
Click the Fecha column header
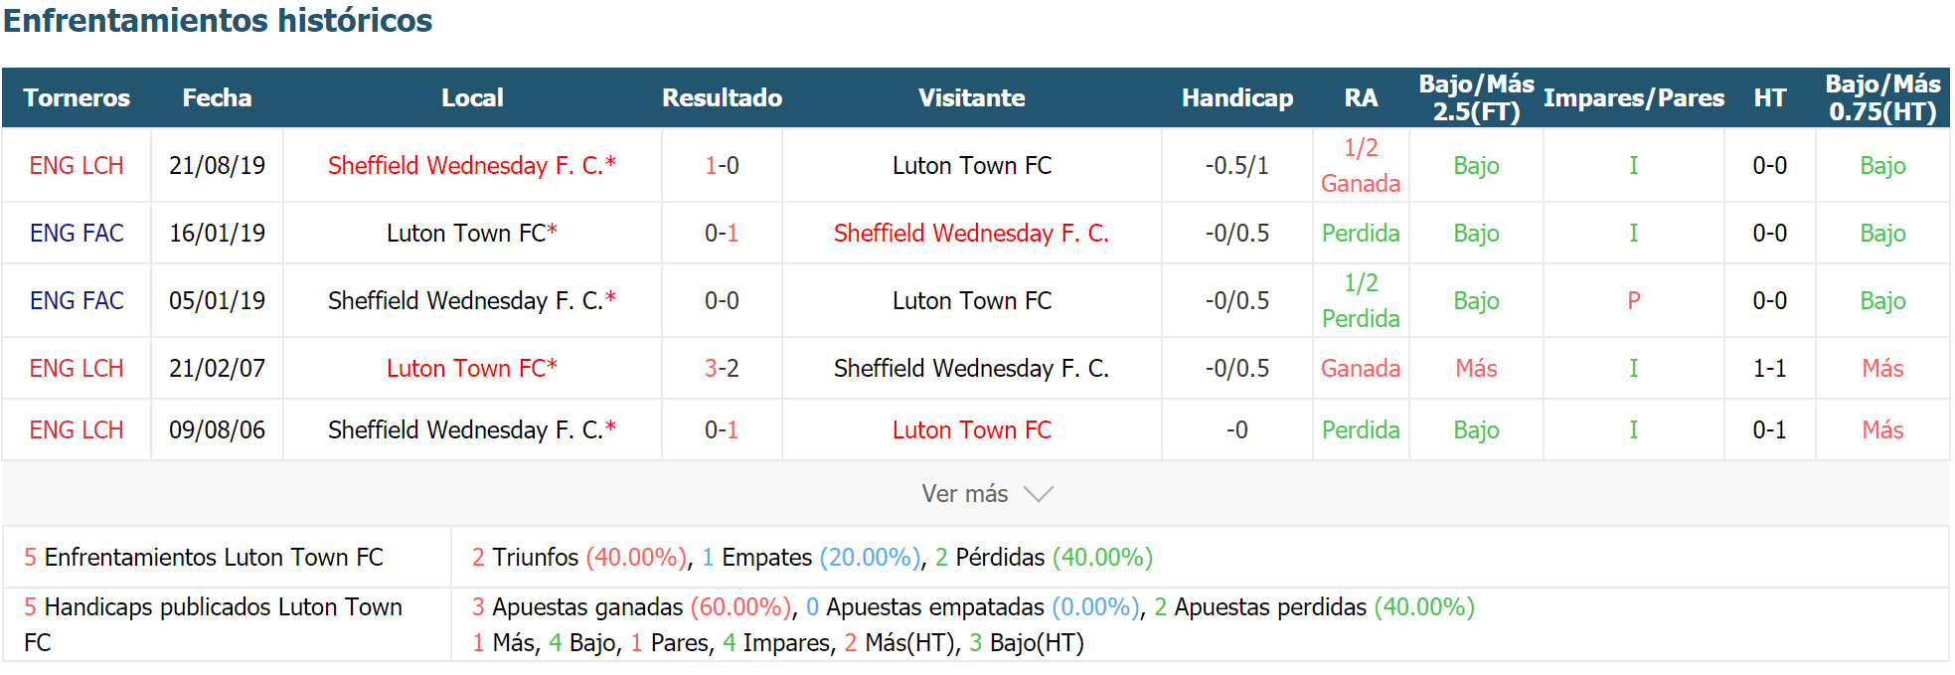[217, 97]
